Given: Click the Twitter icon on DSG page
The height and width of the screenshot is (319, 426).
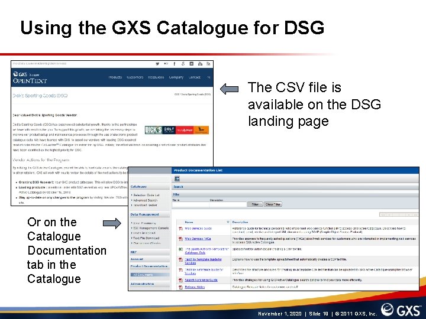Looking at the screenshot, I should pos(157,64).
